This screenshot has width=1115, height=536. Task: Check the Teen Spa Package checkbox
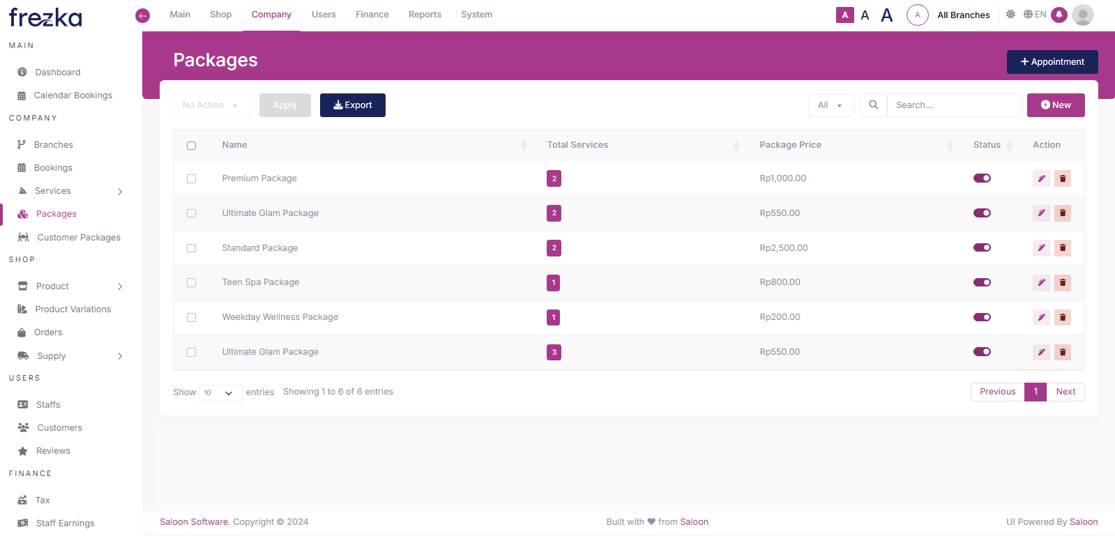[191, 283]
